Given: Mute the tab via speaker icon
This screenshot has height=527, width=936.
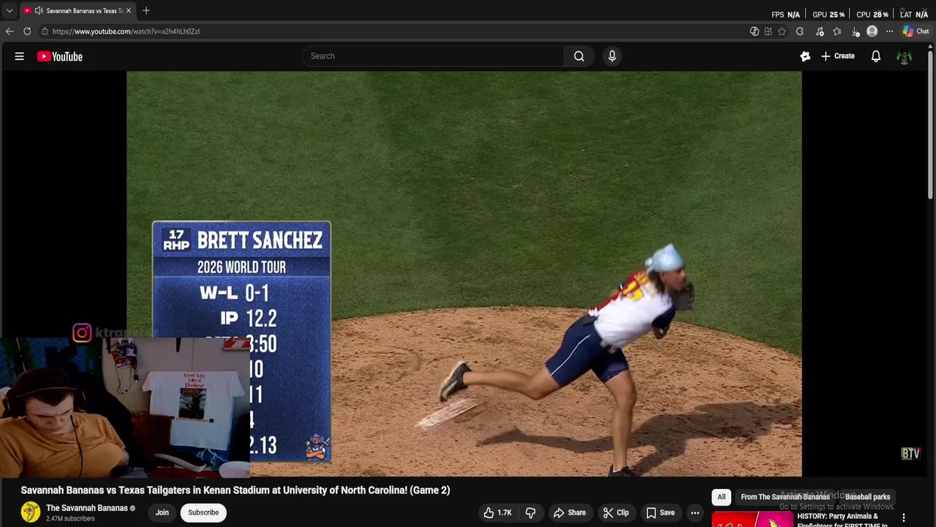Looking at the screenshot, I should (x=39, y=10).
